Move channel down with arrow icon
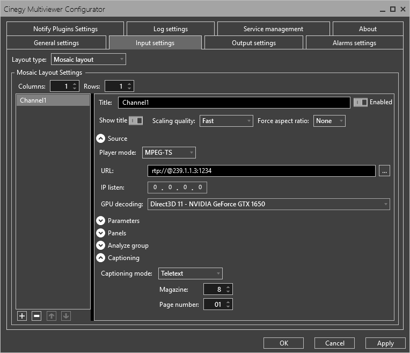Image resolution: width=410 pixels, height=353 pixels. (x=66, y=316)
